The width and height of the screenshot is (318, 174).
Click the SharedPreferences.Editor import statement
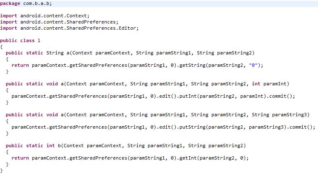69,28
